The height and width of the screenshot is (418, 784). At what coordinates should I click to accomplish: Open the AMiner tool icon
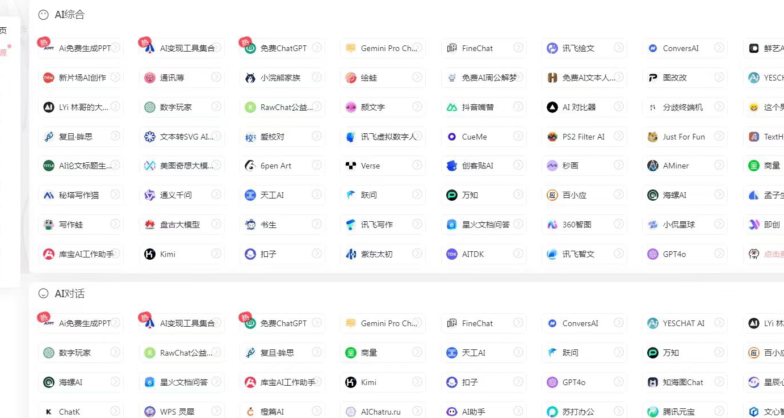click(653, 165)
